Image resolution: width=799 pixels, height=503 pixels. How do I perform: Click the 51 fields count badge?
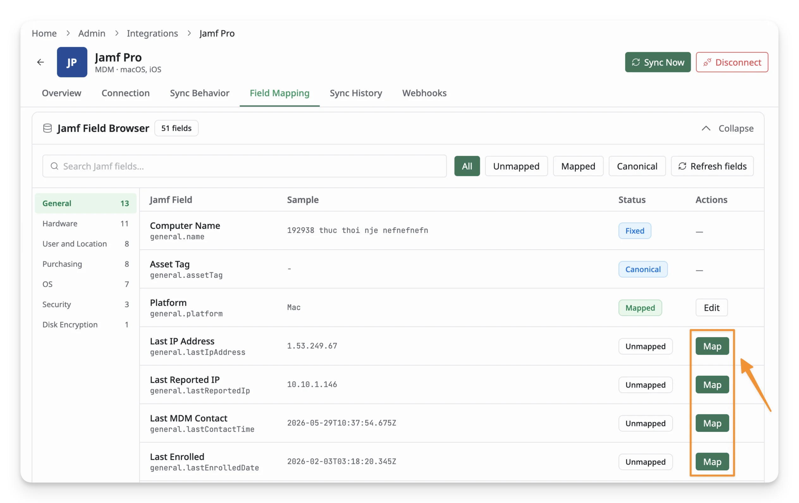coord(176,128)
